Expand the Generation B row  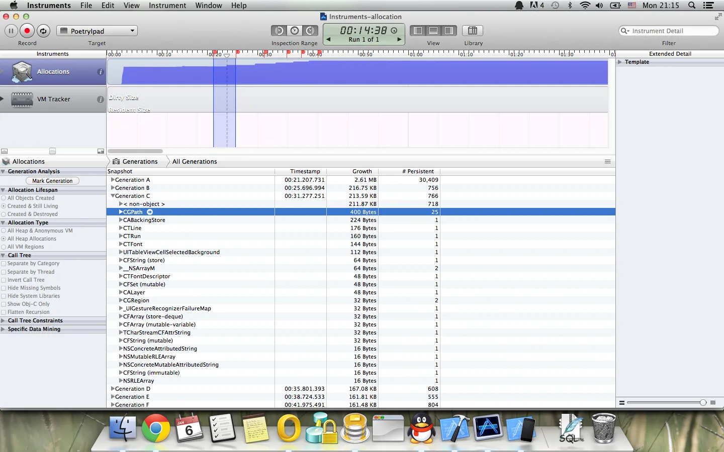click(x=113, y=188)
